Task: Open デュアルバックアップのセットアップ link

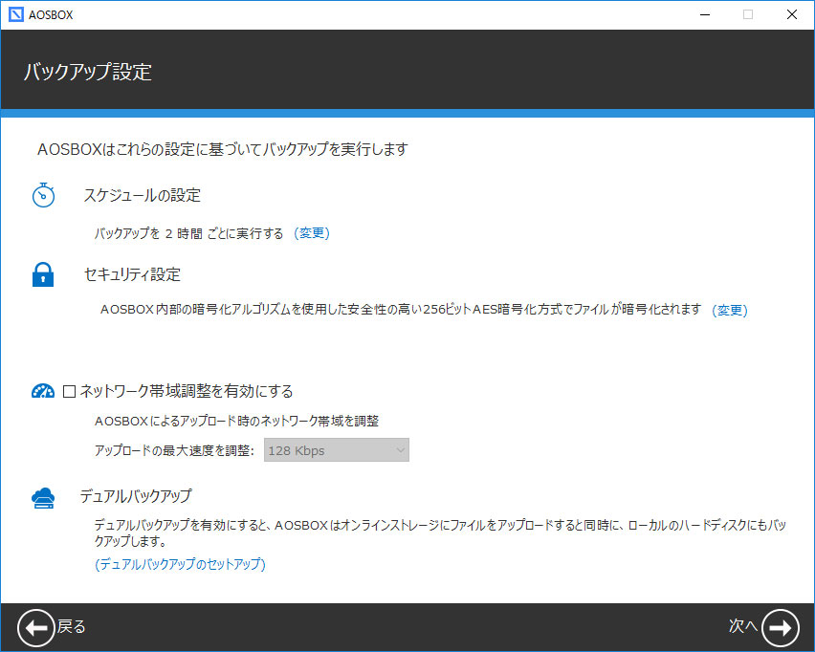Action: (x=180, y=564)
